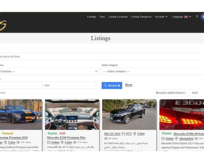The image size is (204, 163).
Task: Open the Select category dropdown
Action: coord(152,71)
